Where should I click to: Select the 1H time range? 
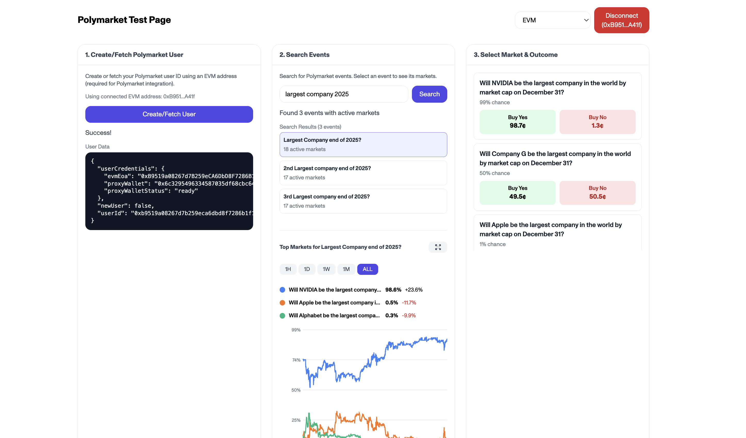[287, 269]
